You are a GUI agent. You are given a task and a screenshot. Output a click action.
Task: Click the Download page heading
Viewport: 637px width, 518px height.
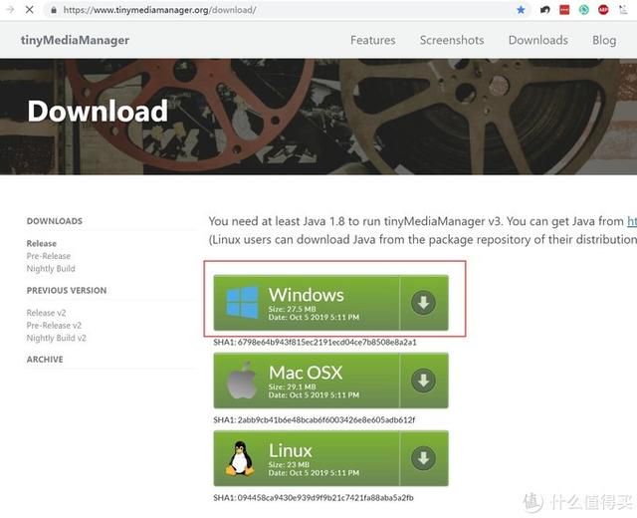[x=98, y=111]
